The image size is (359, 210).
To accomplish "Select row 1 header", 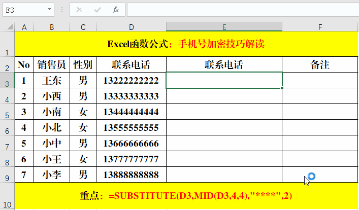I will [x=7, y=44].
